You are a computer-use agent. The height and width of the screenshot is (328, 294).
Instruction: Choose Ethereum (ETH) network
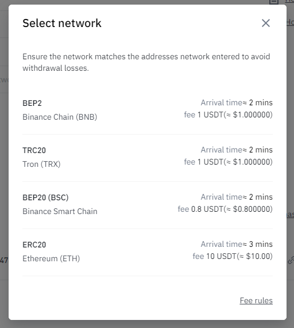pyautogui.click(x=51, y=258)
